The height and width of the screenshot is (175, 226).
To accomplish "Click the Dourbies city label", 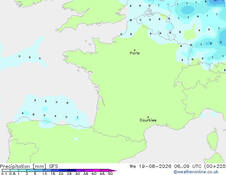I will (148, 120).
